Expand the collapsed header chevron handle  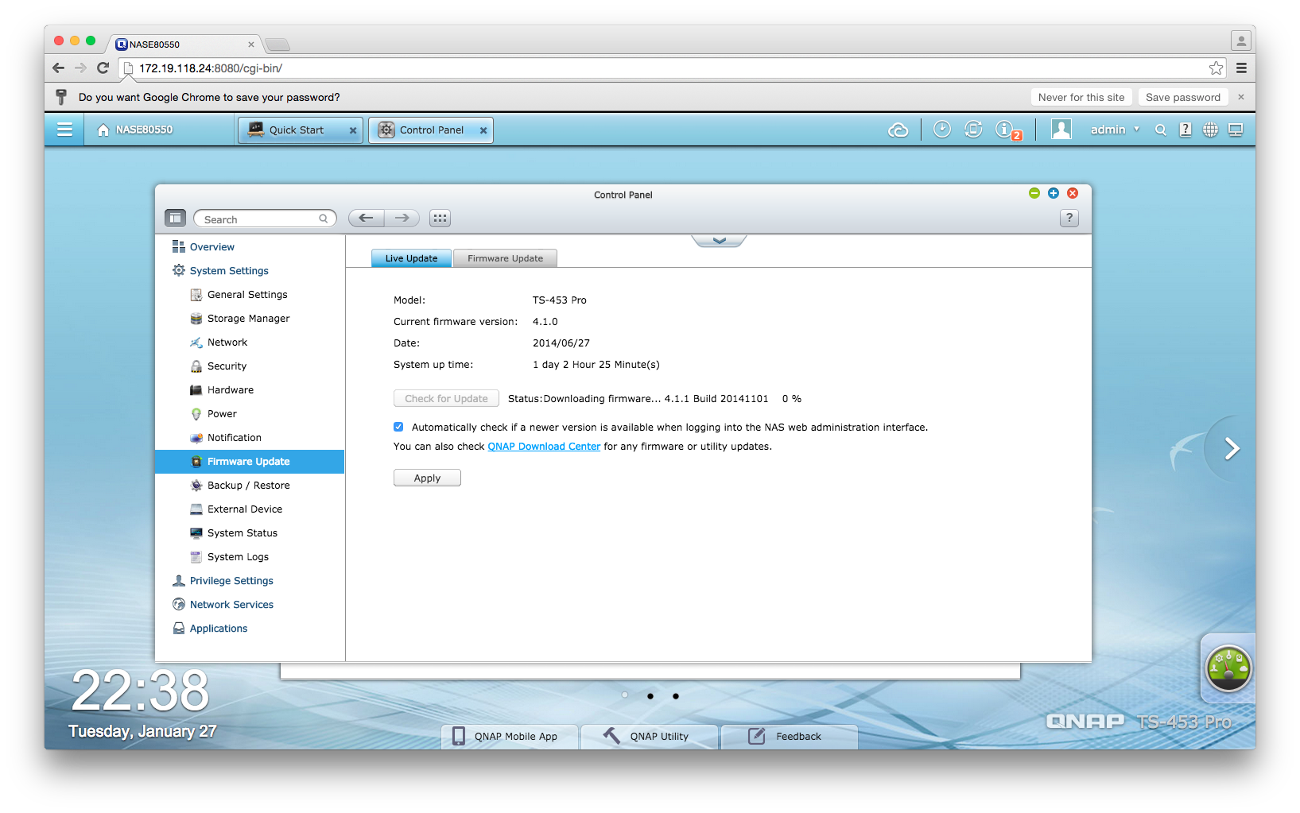click(719, 241)
